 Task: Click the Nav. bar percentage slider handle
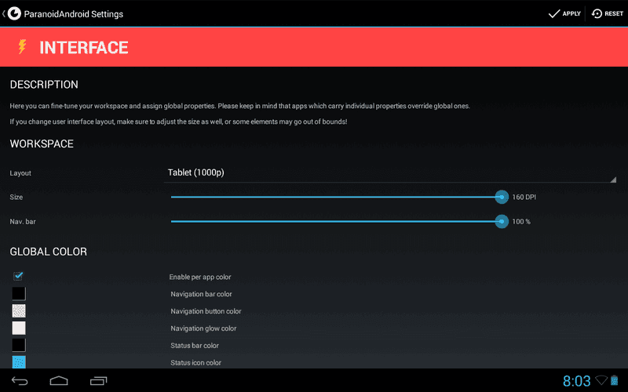click(502, 221)
